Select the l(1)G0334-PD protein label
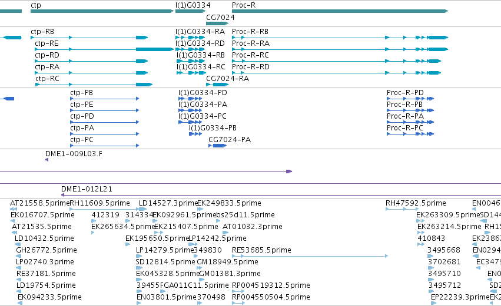Image resolution: width=501 pixels, height=306 pixels. click(203, 93)
